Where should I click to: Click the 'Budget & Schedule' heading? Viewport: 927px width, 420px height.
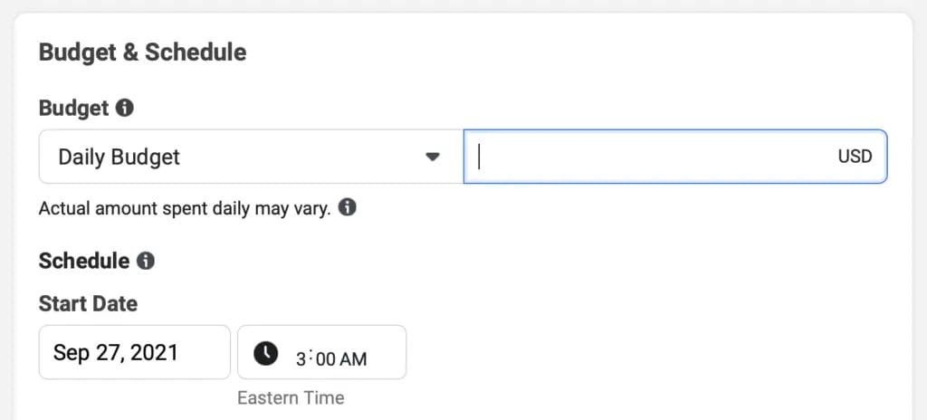click(x=142, y=52)
